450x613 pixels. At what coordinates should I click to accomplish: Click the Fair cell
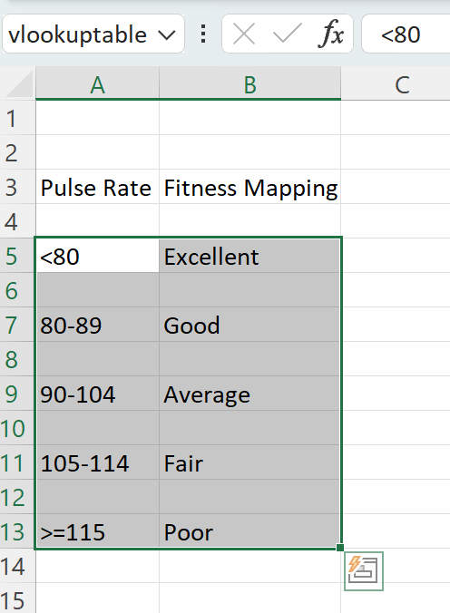coord(250,462)
